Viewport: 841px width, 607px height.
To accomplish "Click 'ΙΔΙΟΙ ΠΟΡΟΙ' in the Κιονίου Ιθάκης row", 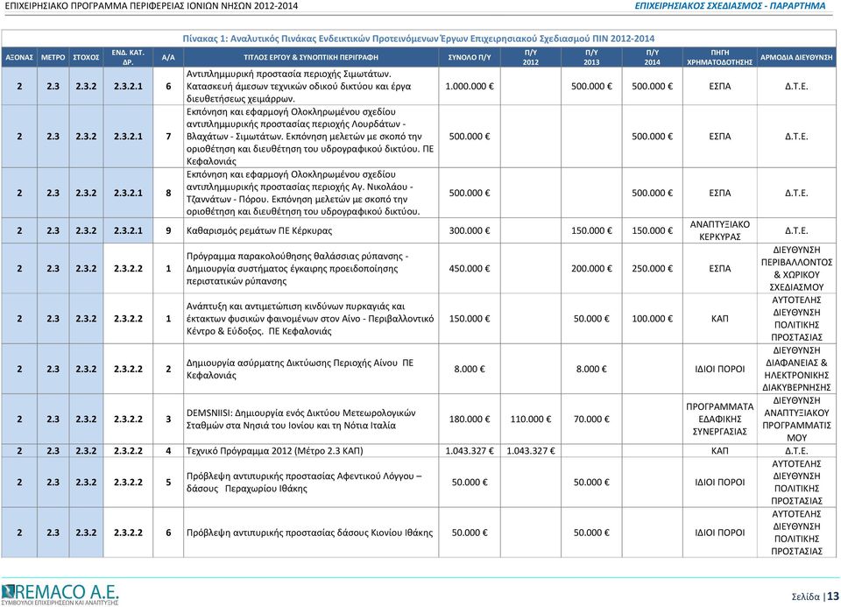I will (720, 533).
